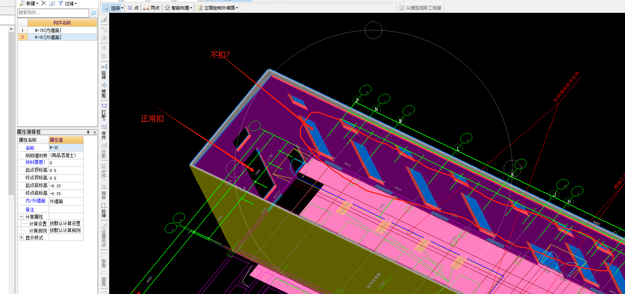Select the 点 (Point) drawing tool
625x294 pixels.
point(133,8)
